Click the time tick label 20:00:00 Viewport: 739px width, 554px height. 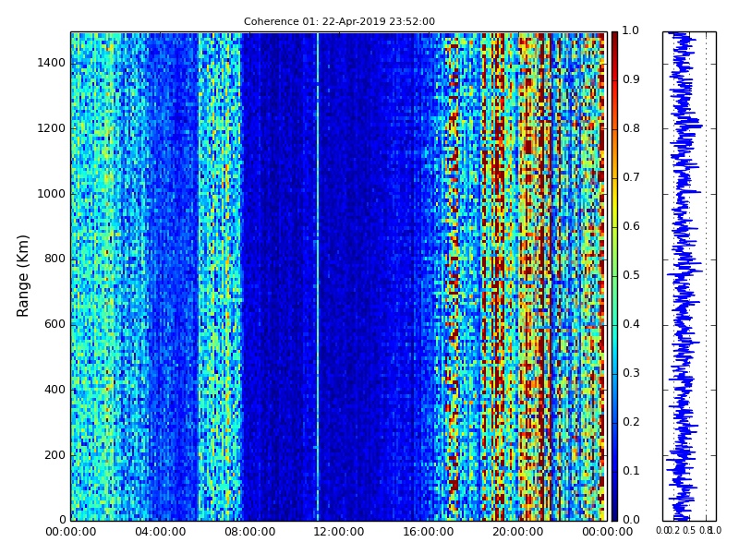pyautogui.click(x=518, y=533)
